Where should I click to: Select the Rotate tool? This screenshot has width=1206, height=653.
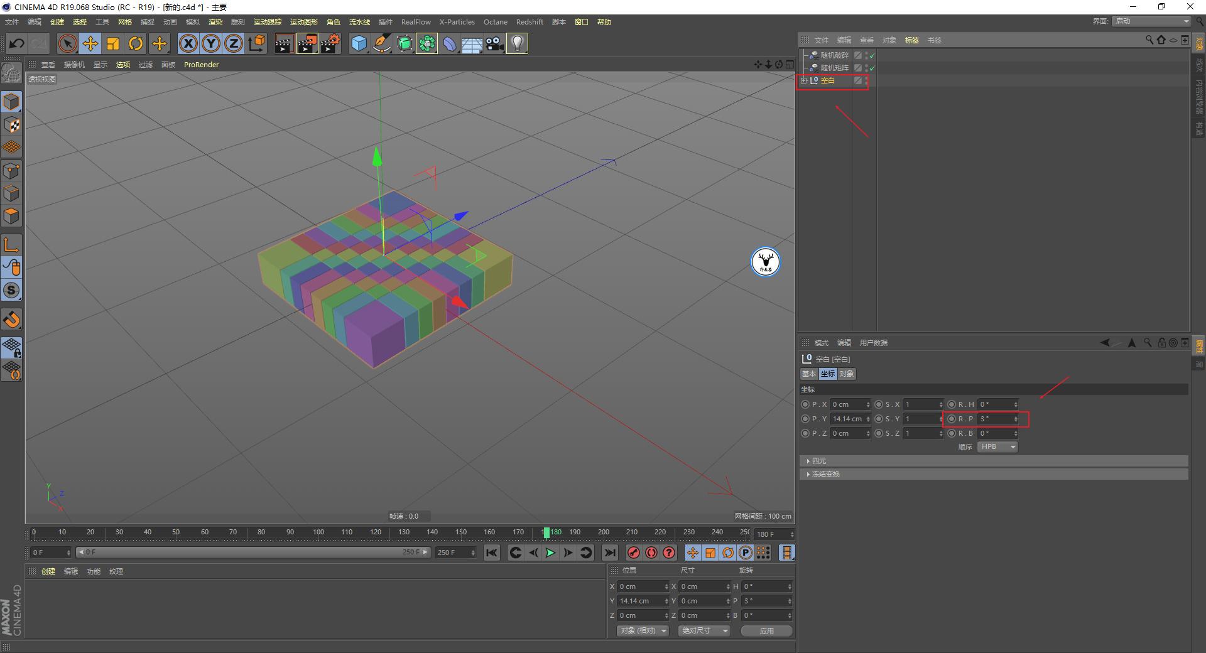coord(136,43)
